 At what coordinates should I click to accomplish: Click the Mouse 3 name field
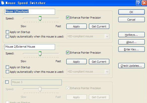(x=37, y=82)
